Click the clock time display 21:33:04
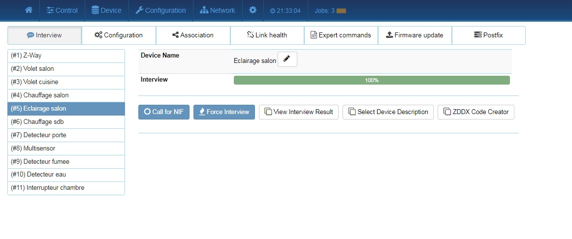This screenshot has width=572, height=239. pos(286,11)
